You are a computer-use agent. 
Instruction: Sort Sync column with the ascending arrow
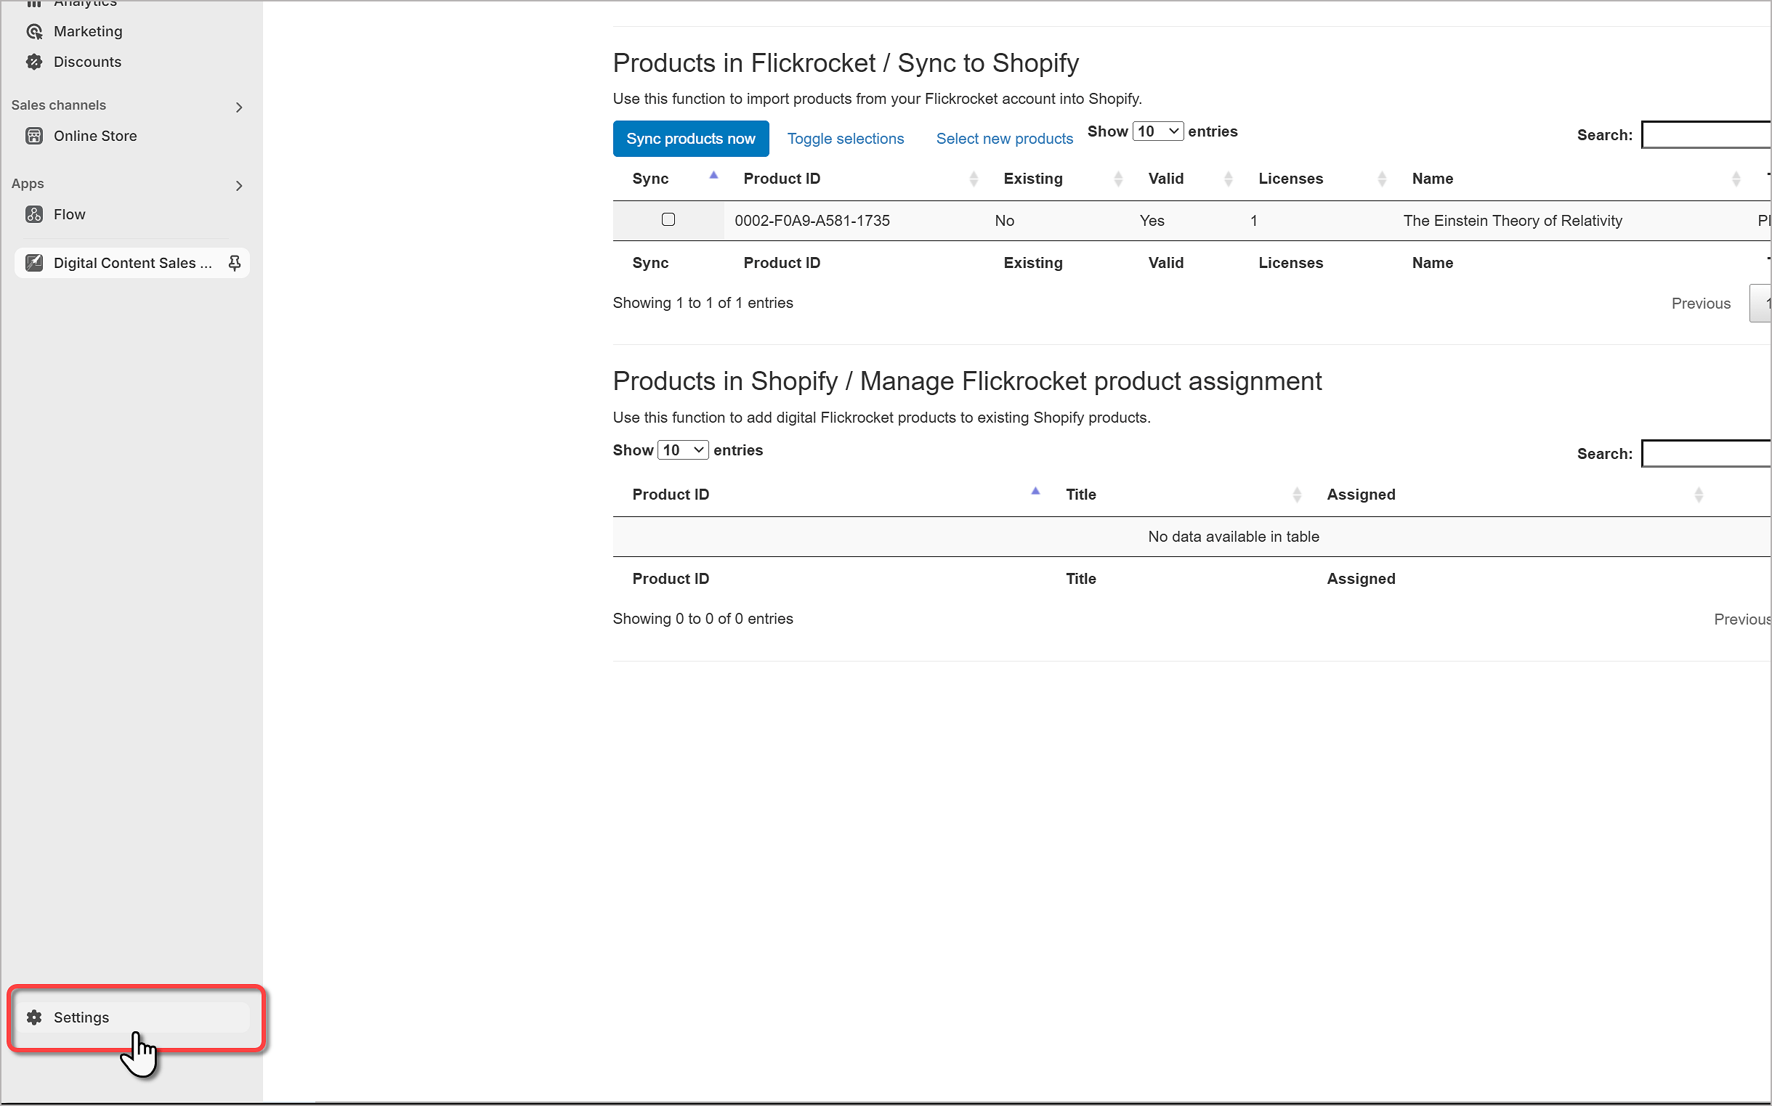click(x=713, y=176)
